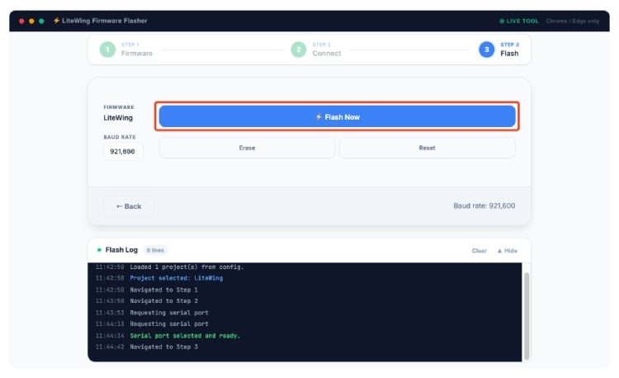619x378 pixels.
Task: Hide the Flash Log panel
Action: 507,250
